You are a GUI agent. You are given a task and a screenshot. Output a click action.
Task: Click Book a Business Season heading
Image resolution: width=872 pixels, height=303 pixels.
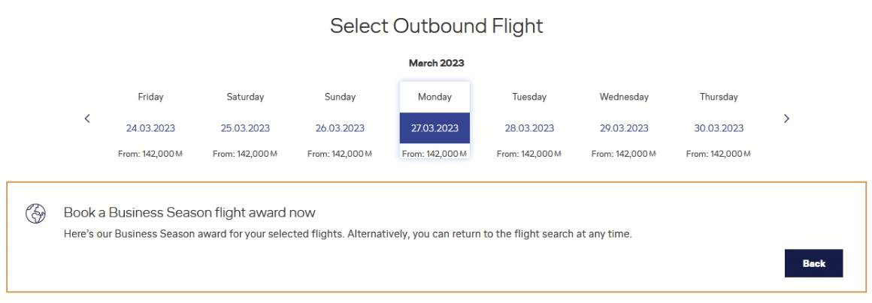coord(189,212)
